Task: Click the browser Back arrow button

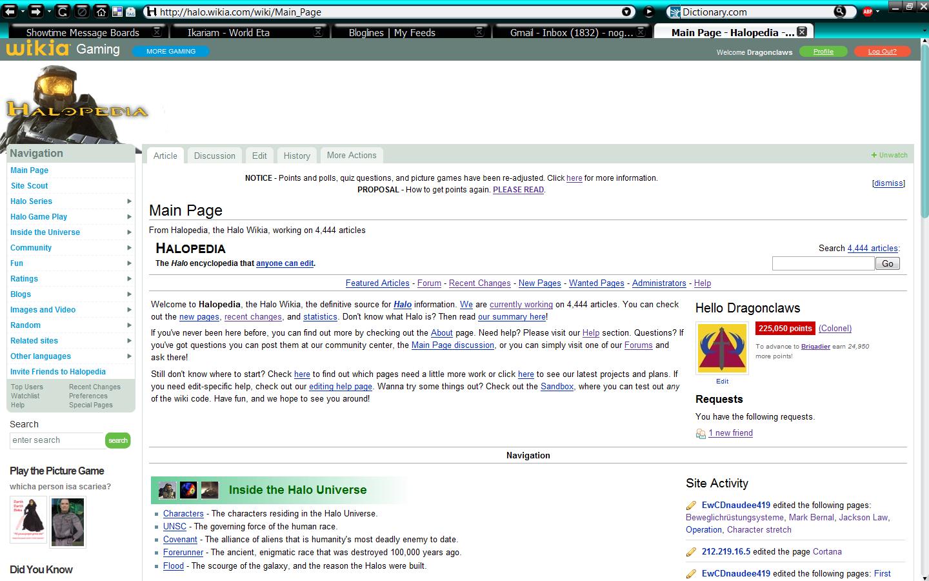Action: [10, 12]
